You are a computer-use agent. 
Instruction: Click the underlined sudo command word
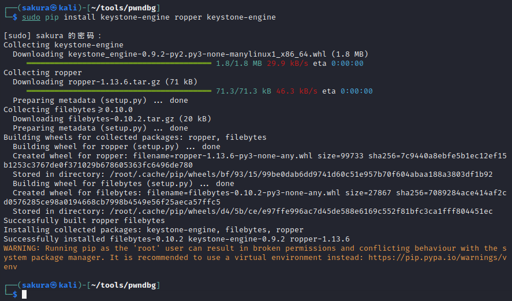click(31, 17)
